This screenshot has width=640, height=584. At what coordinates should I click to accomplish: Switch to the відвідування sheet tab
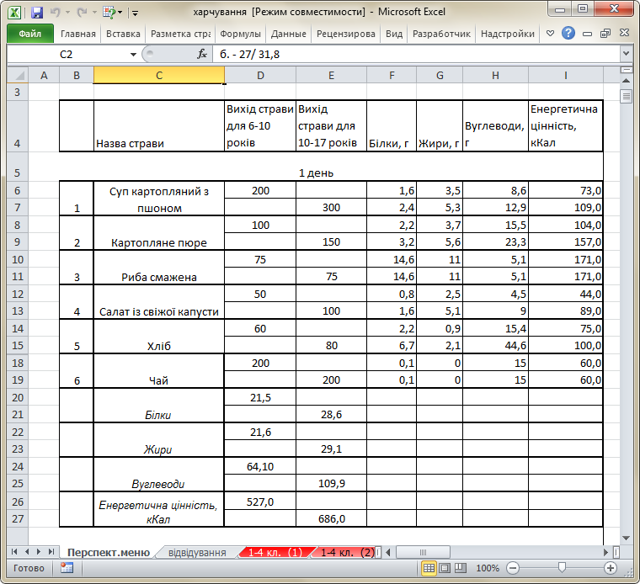197,552
